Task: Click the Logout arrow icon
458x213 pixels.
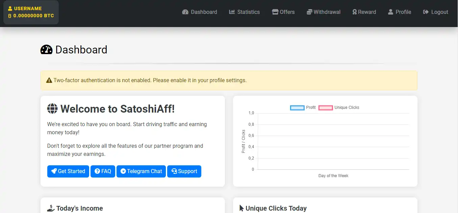Action: [x=426, y=12]
